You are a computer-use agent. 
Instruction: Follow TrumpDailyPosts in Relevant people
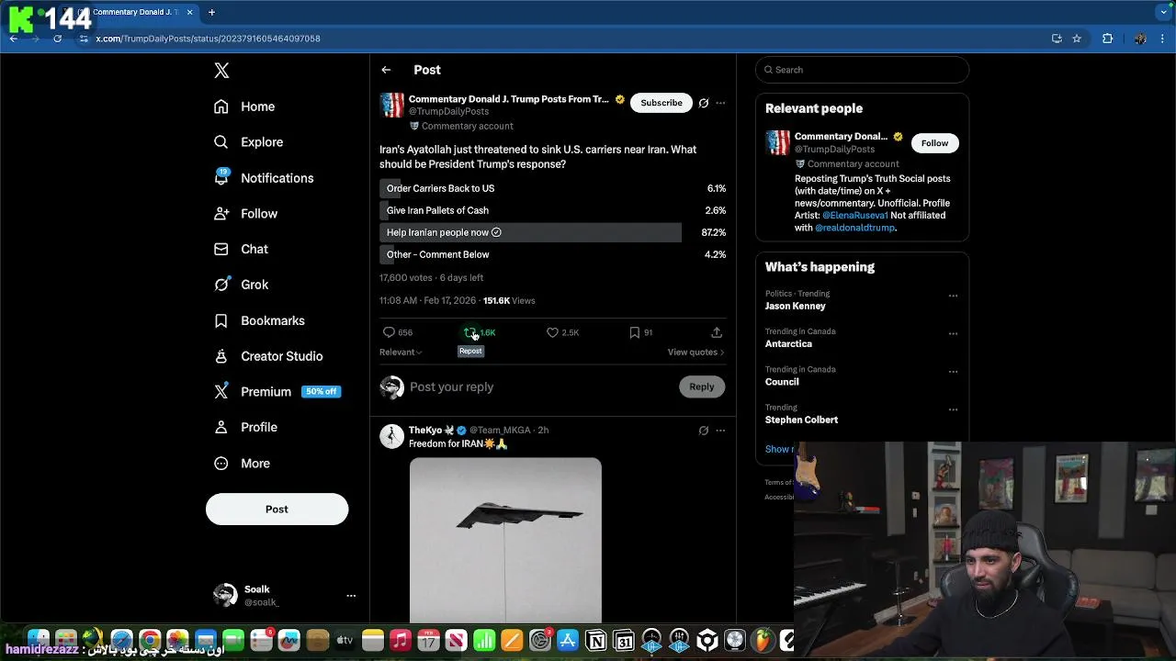coord(934,143)
